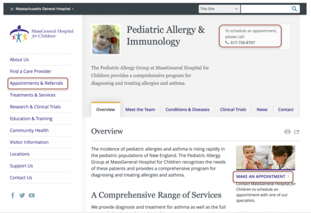Viewport: 311px width, 213px height.
Task: Go to the Support Us page
Action: 21,166
